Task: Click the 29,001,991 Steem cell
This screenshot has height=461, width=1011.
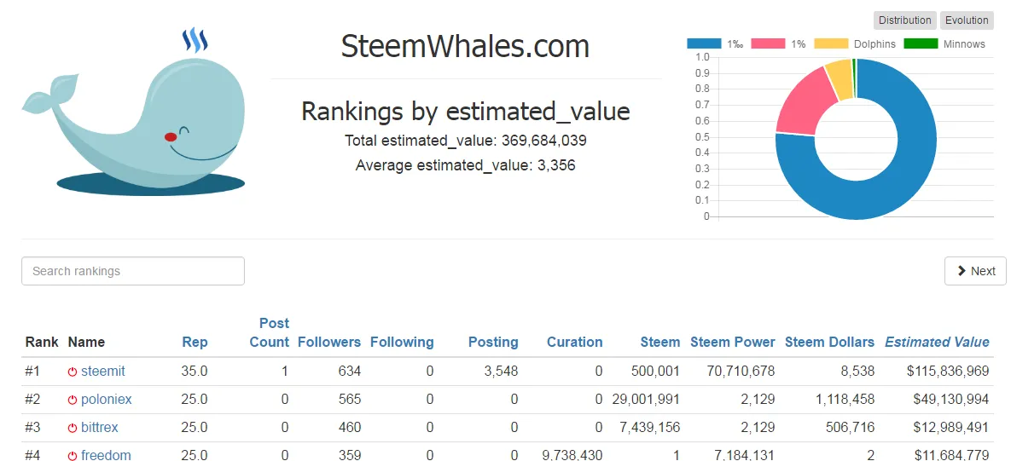Action: pos(646,399)
